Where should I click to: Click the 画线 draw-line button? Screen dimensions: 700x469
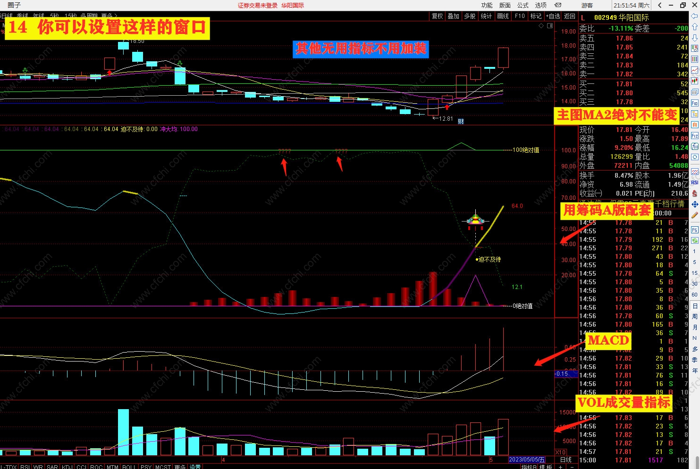[503, 16]
